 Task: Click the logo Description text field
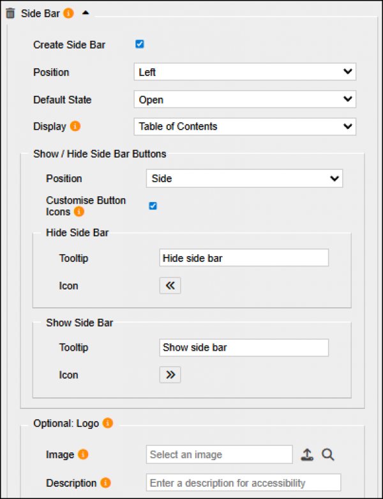pyautogui.click(x=243, y=483)
